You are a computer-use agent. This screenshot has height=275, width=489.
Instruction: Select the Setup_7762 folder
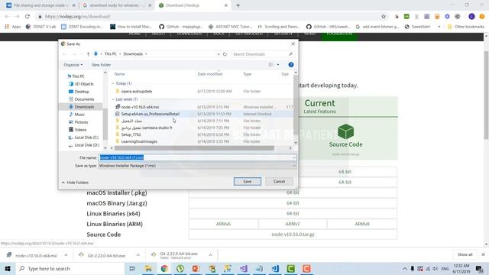[131, 134]
